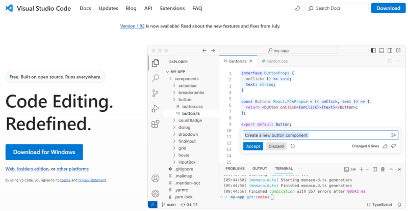
Task: Open the privacy statement link
Action: pos(92,180)
